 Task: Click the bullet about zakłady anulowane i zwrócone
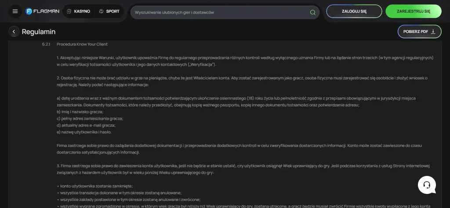(x=129, y=200)
